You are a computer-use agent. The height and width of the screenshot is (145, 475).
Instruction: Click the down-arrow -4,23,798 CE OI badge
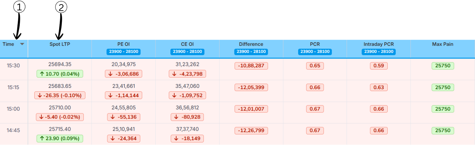(187, 74)
